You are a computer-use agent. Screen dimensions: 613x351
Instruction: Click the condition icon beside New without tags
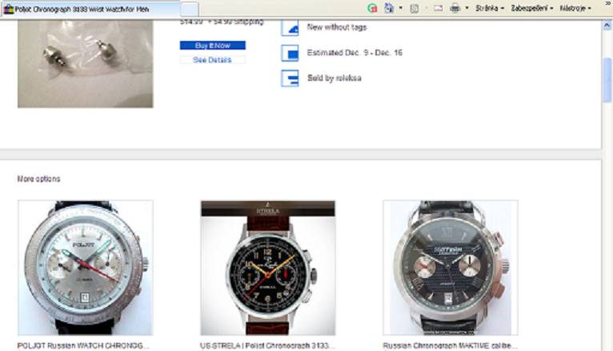pyautogui.click(x=290, y=28)
